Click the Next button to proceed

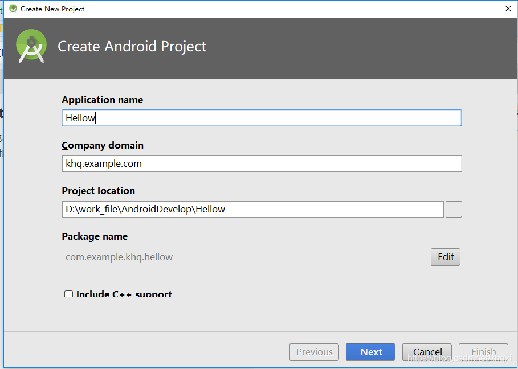[370, 352]
